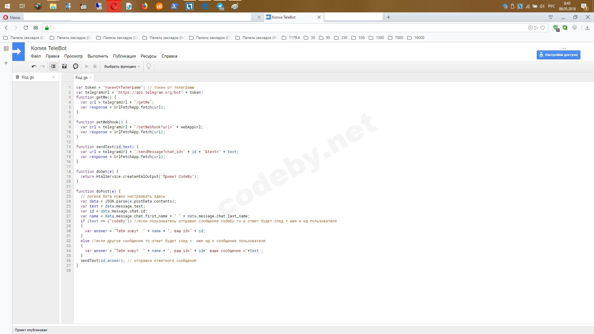Toggle the heart bookmark icon in the address bar

point(542,28)
